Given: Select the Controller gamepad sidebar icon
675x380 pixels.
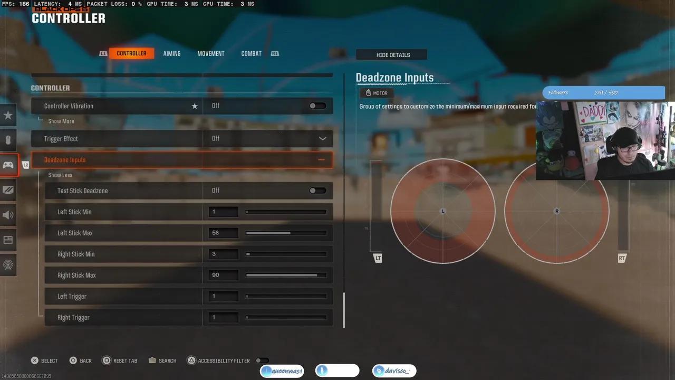Looking at the screenshot, I should click(x=8, y=165).
